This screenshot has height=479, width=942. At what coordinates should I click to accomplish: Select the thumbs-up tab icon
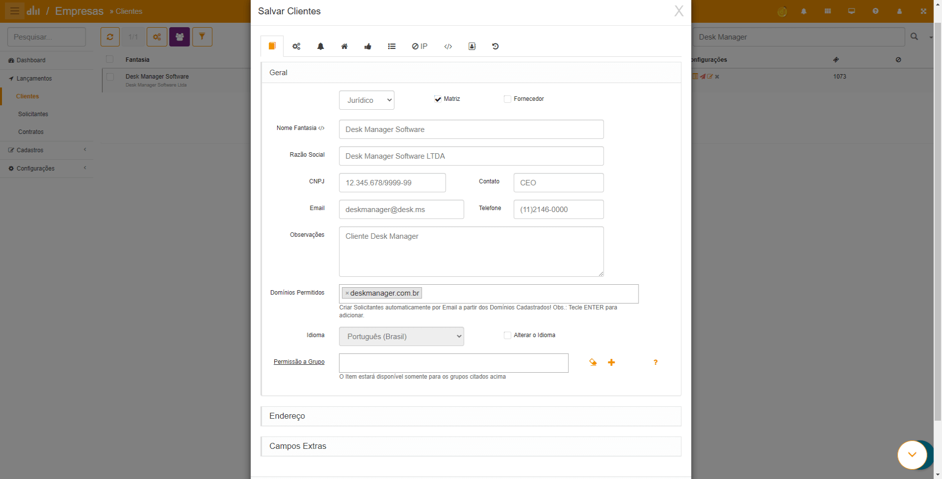coord(368,46)
